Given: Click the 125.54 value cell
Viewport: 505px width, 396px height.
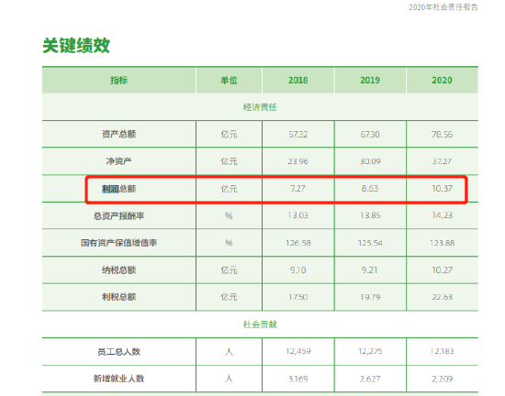Looking at the screenshot, I should point(370,243).
